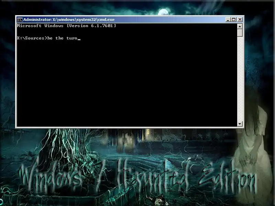Click the scroll up arrow in console
Viewport: 275px width, 206px height.
(240, 26)
